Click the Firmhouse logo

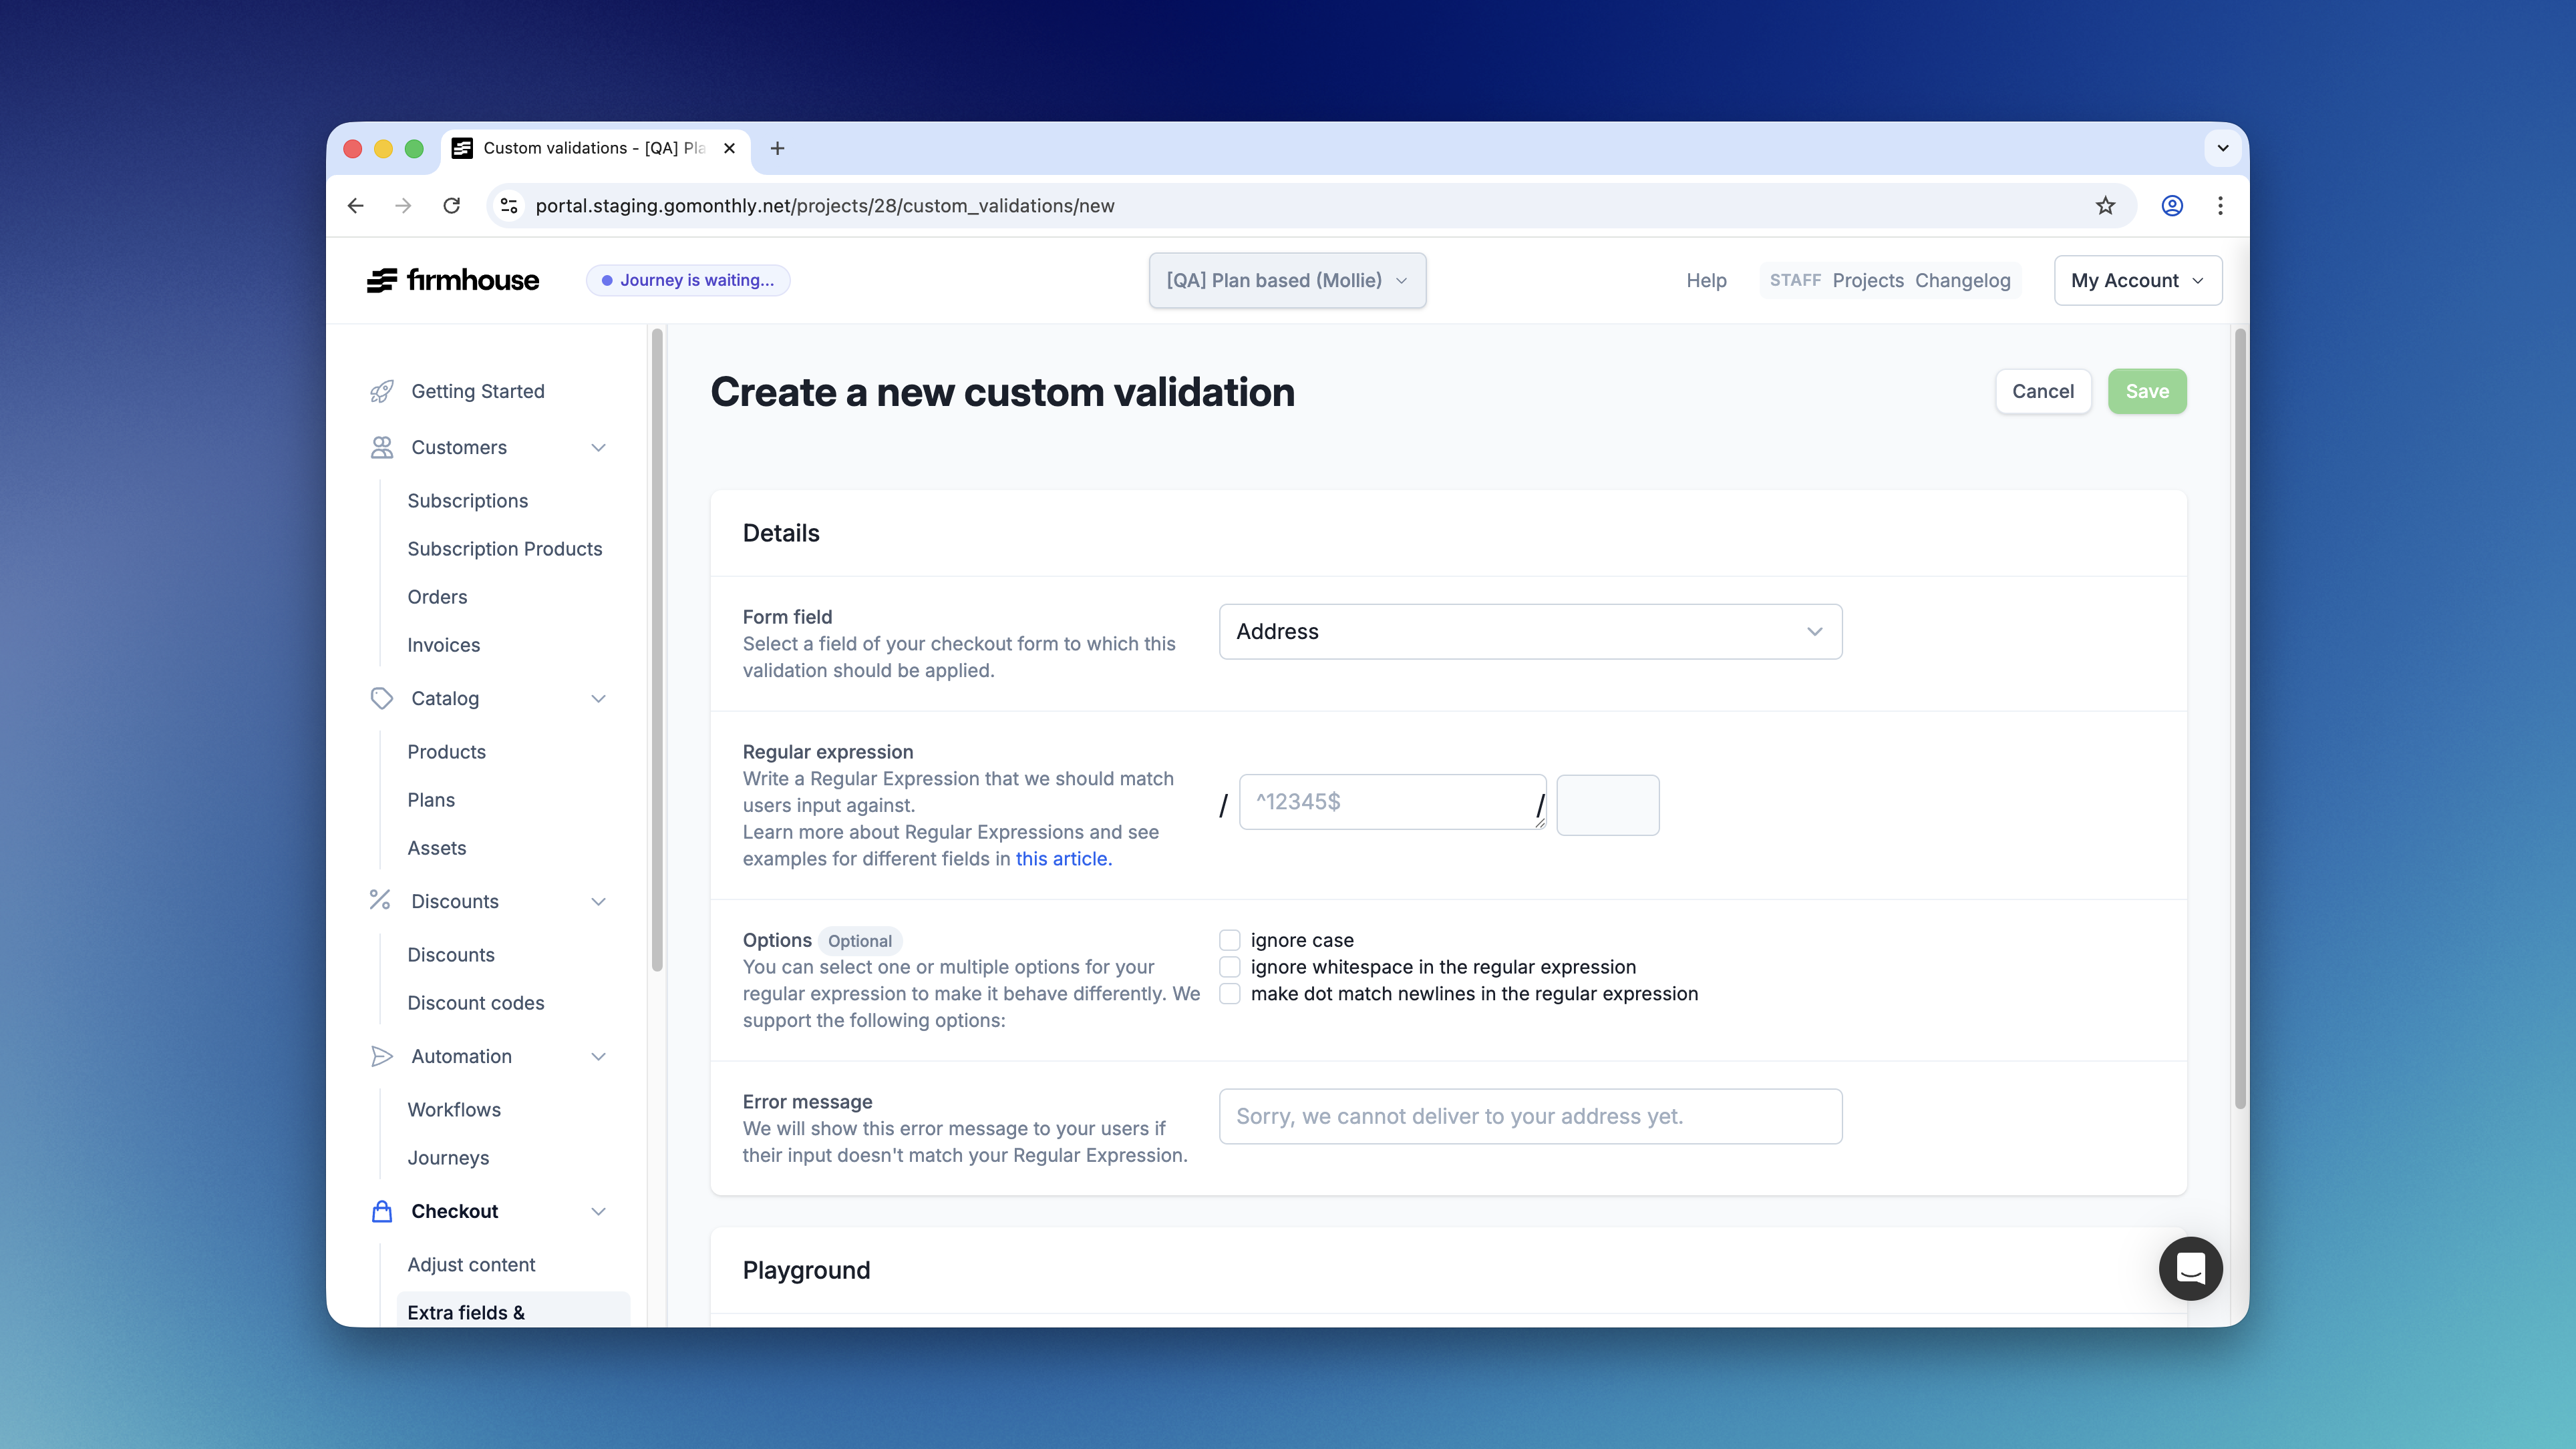click(452, 280)
